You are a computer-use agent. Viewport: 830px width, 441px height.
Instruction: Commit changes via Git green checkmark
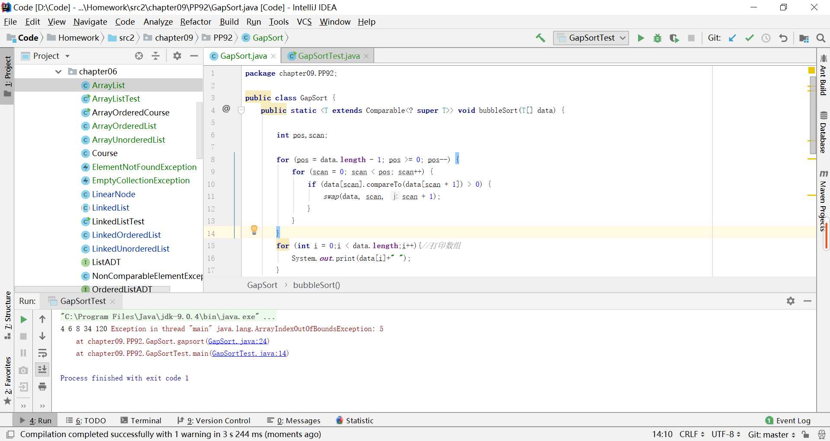[x=749, y=38]
